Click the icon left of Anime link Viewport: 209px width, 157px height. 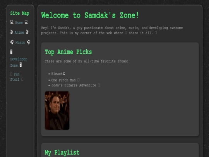[12, 32]
